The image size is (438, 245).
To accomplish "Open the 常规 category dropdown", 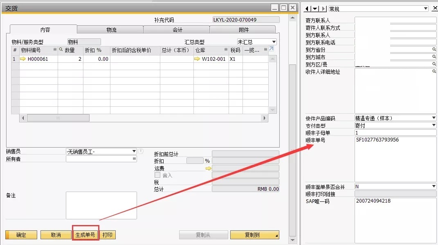I will point(425,9).
